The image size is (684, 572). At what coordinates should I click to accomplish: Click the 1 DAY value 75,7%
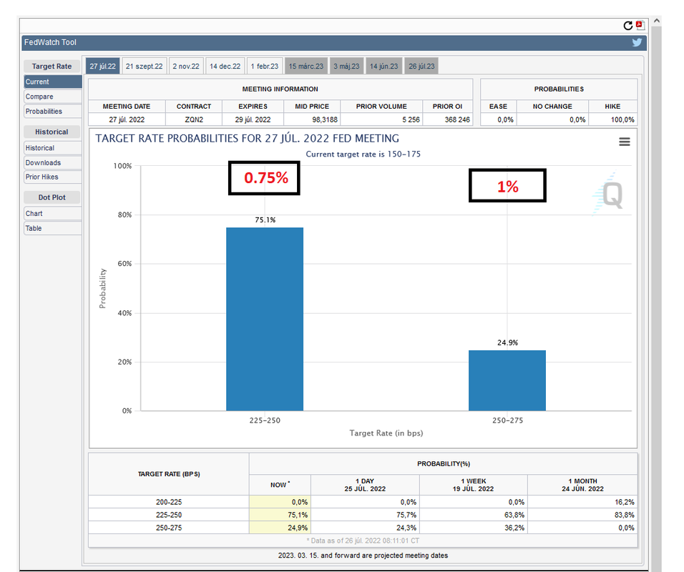pos(406,515)
